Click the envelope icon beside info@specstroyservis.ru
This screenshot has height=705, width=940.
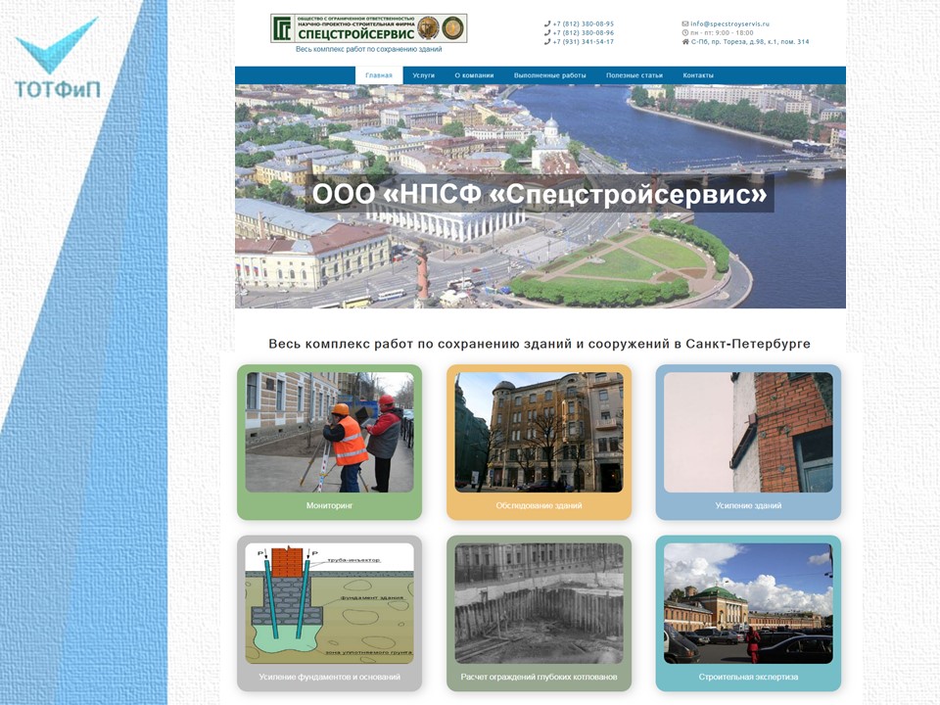[685, 23]
